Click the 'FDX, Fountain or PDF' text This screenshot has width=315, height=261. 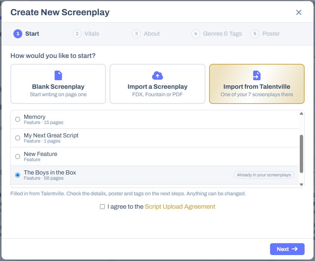click(157, 94)
